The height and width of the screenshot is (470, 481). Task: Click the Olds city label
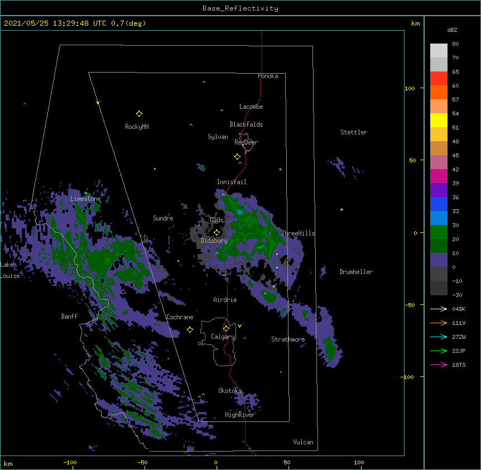[217, 220]
